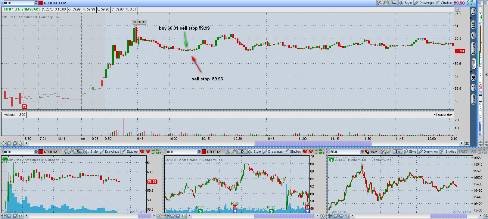Click the Volume study label
Viewport: 488px width, 219px height.
(9, 115)
